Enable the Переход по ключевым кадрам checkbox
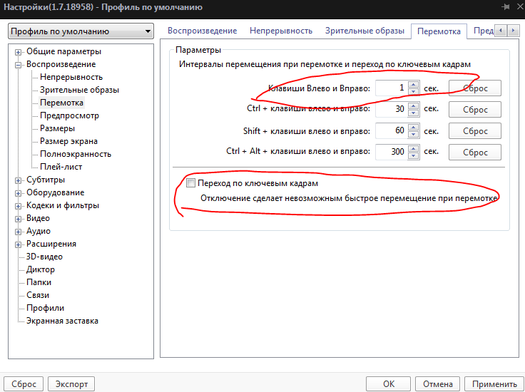 [190, 184]
